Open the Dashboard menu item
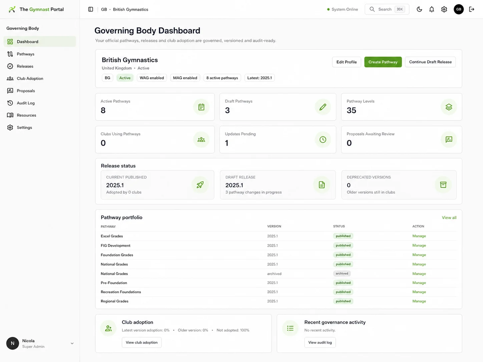The image size is (483, 362). [40, 42]
